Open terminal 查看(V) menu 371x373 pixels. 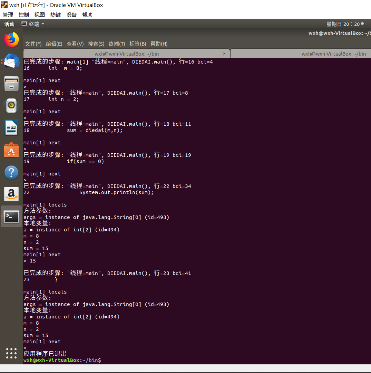[75, 44]
